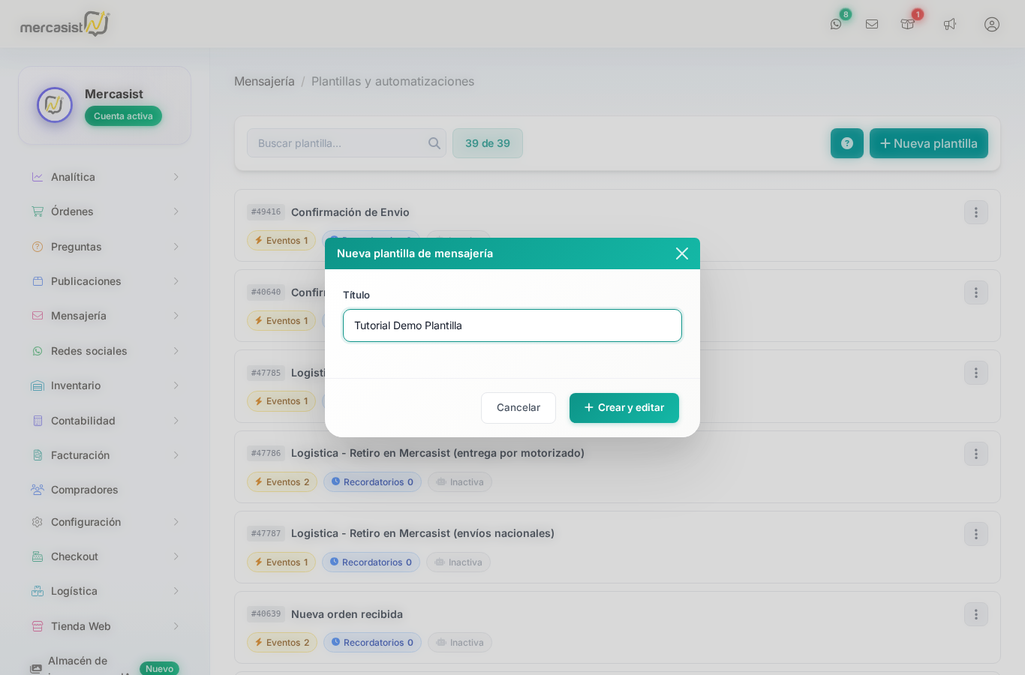1025x675 pixels.
Task: Open the user account profile icon
Action: click(x=992, y=23)
